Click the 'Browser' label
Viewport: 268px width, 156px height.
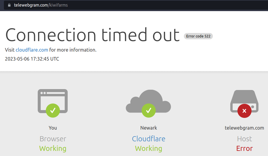[x=53, y=139]
